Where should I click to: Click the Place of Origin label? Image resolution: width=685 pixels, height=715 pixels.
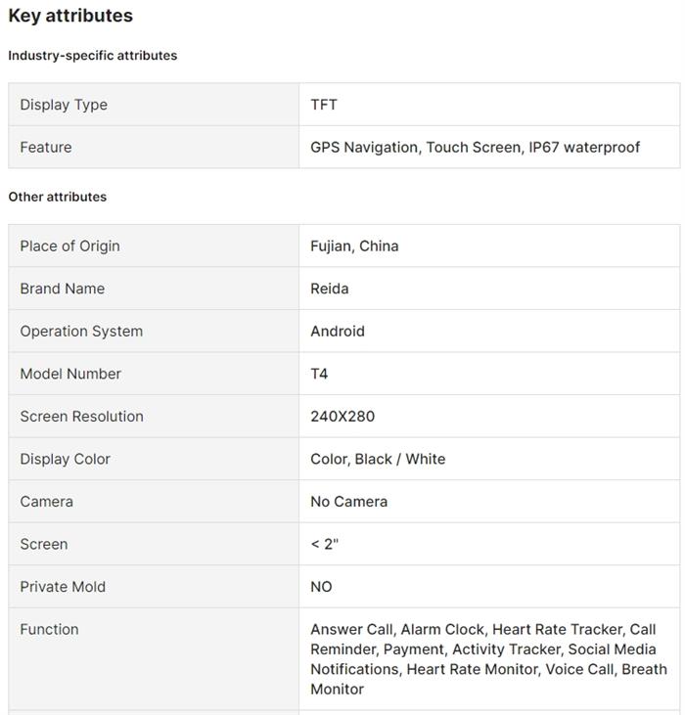(69, 246)
